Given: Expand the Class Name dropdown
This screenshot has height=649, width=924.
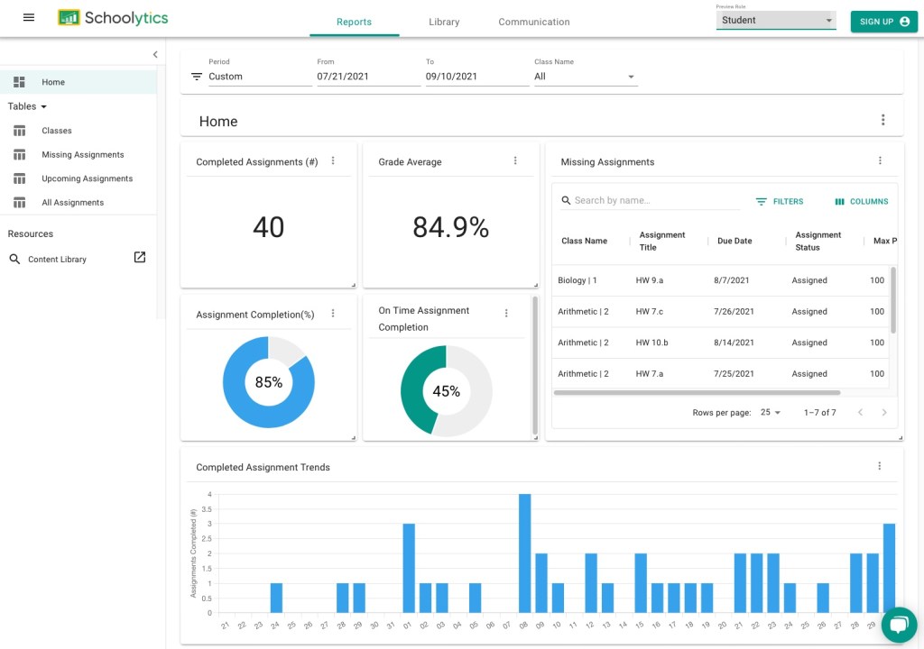Looking at the screenshot, I should tap(586, 77).
